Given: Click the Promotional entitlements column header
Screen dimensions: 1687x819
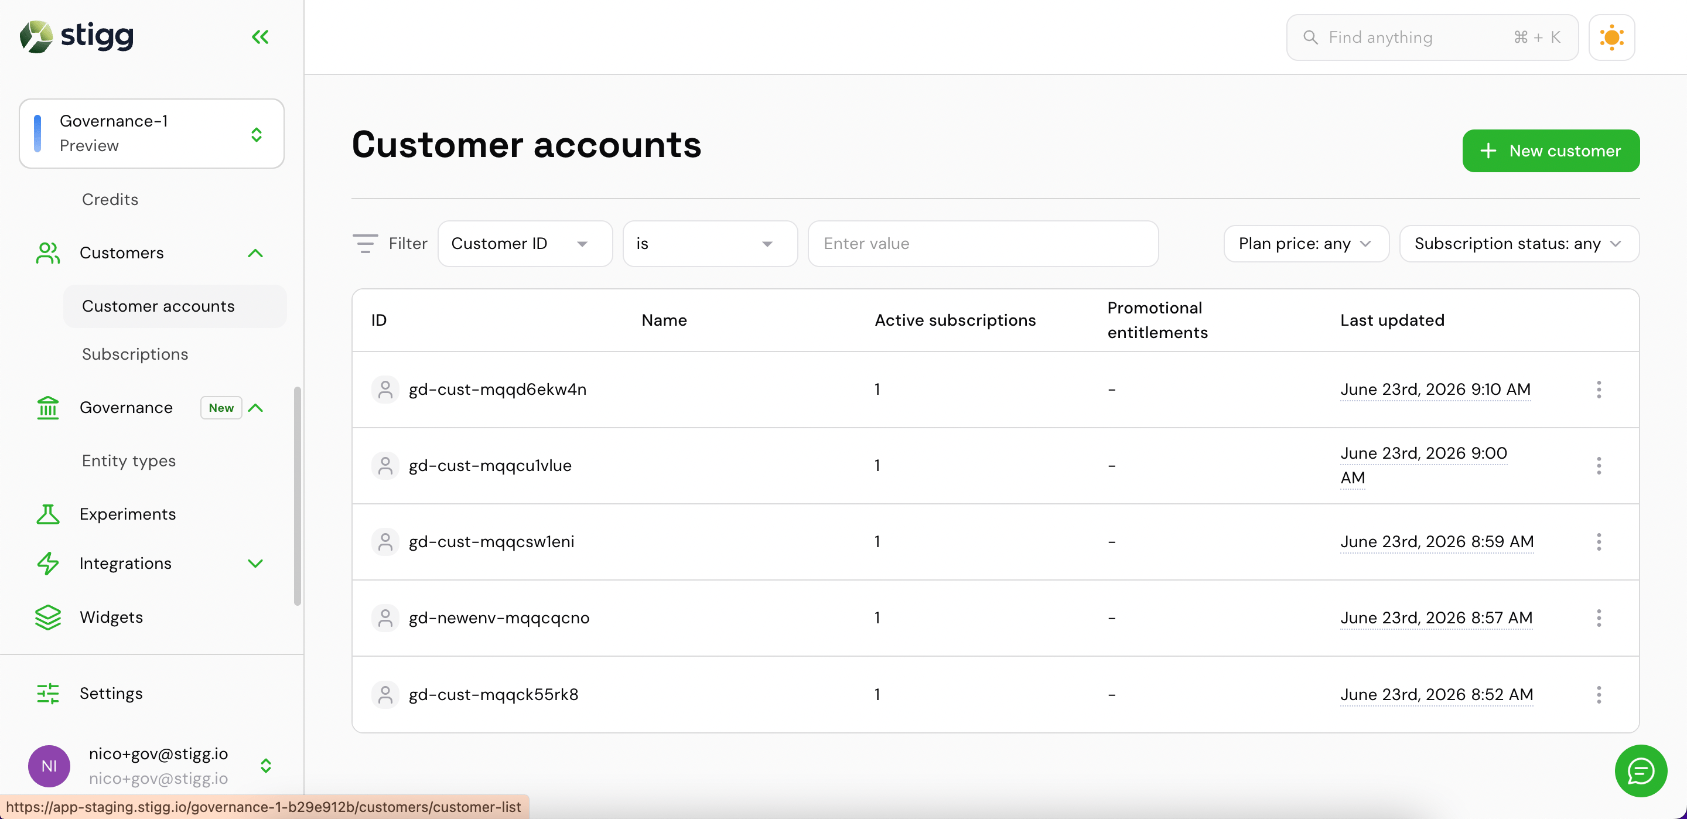Looking at the screenshot, I should 1157,320.
